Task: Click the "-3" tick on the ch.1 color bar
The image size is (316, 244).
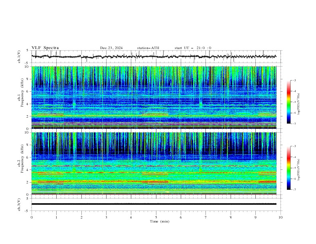Action: pos(294,80)
